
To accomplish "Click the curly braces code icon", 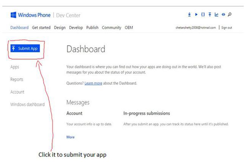I will click(x=203, y=15).
